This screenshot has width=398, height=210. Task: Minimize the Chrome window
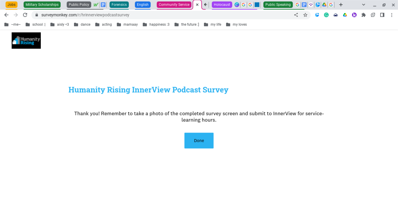375,5
